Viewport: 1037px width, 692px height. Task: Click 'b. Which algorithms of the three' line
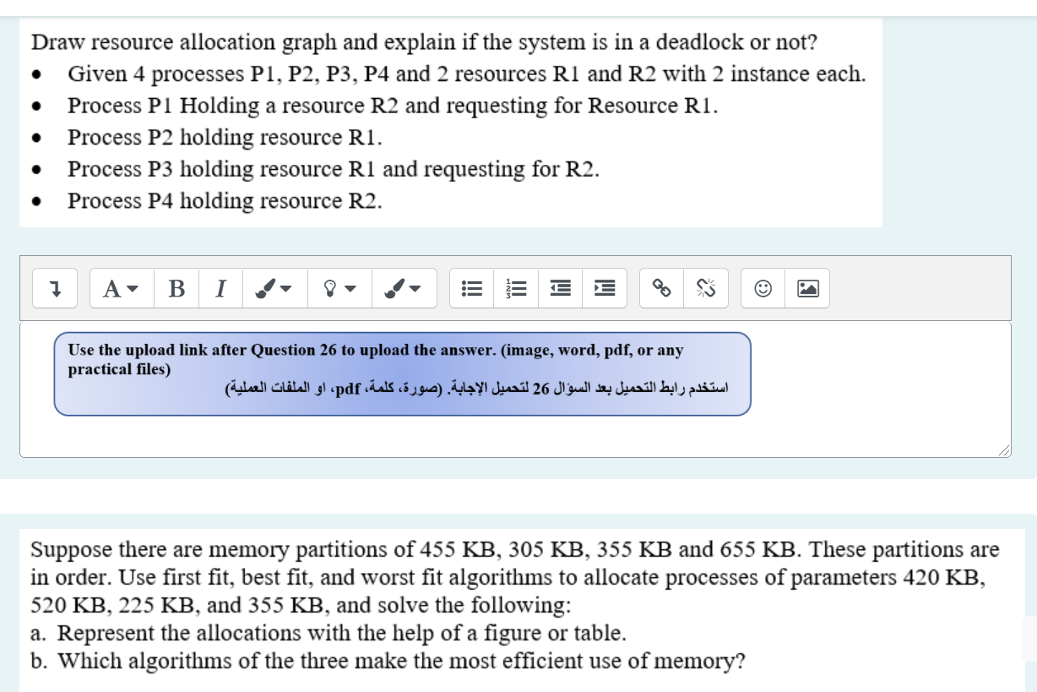(388, 660)
